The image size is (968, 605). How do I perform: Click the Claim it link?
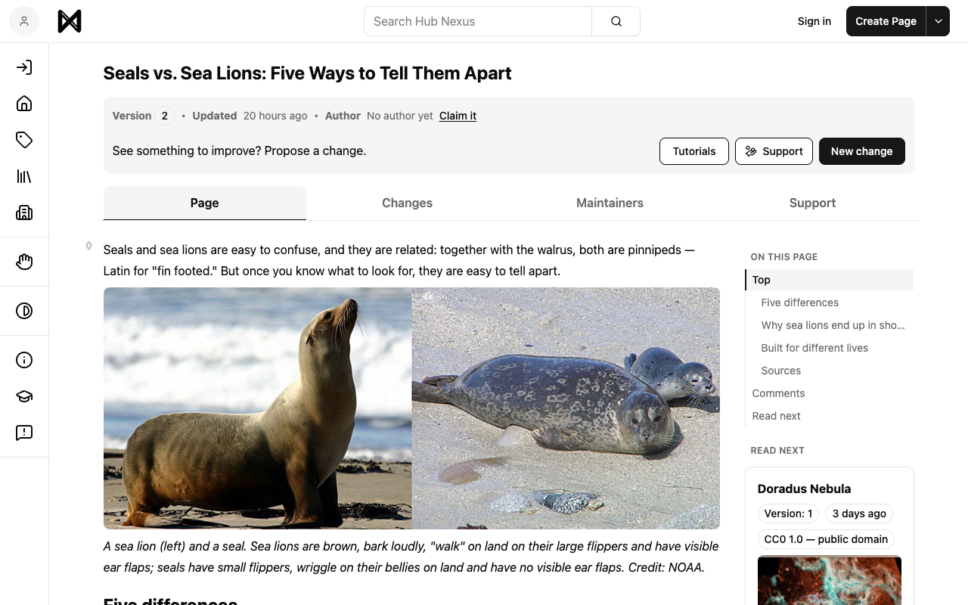[458, 116]
